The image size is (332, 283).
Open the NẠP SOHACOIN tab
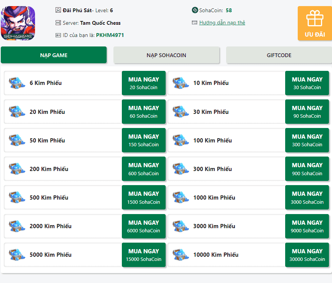pos(166,55)
